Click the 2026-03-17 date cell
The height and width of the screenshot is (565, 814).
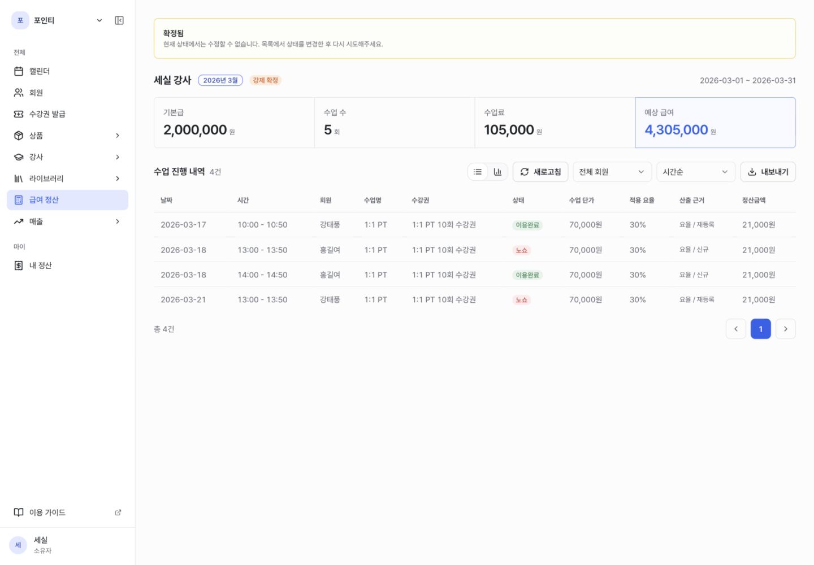tap(183, 225)
